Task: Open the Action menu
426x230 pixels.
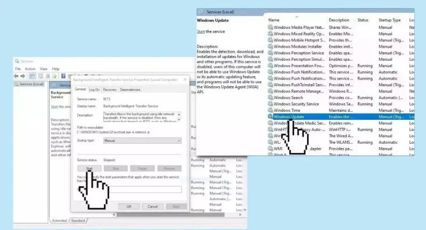Action: (x=30, y=69)
